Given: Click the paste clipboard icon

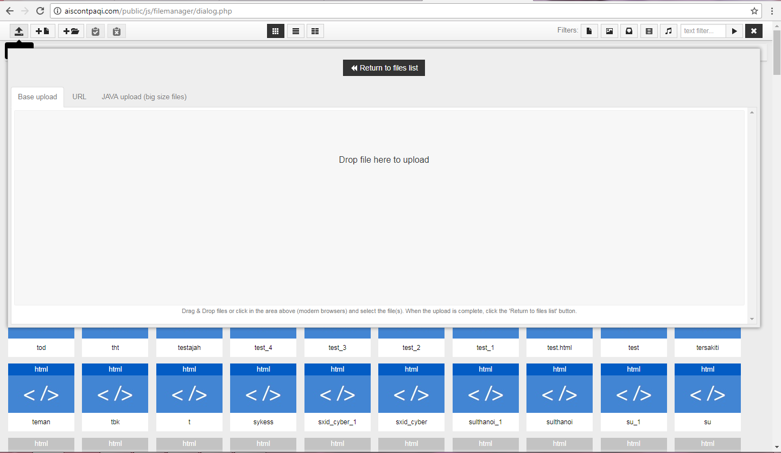Looking at the screenshot, I should [x=95, y=31].
